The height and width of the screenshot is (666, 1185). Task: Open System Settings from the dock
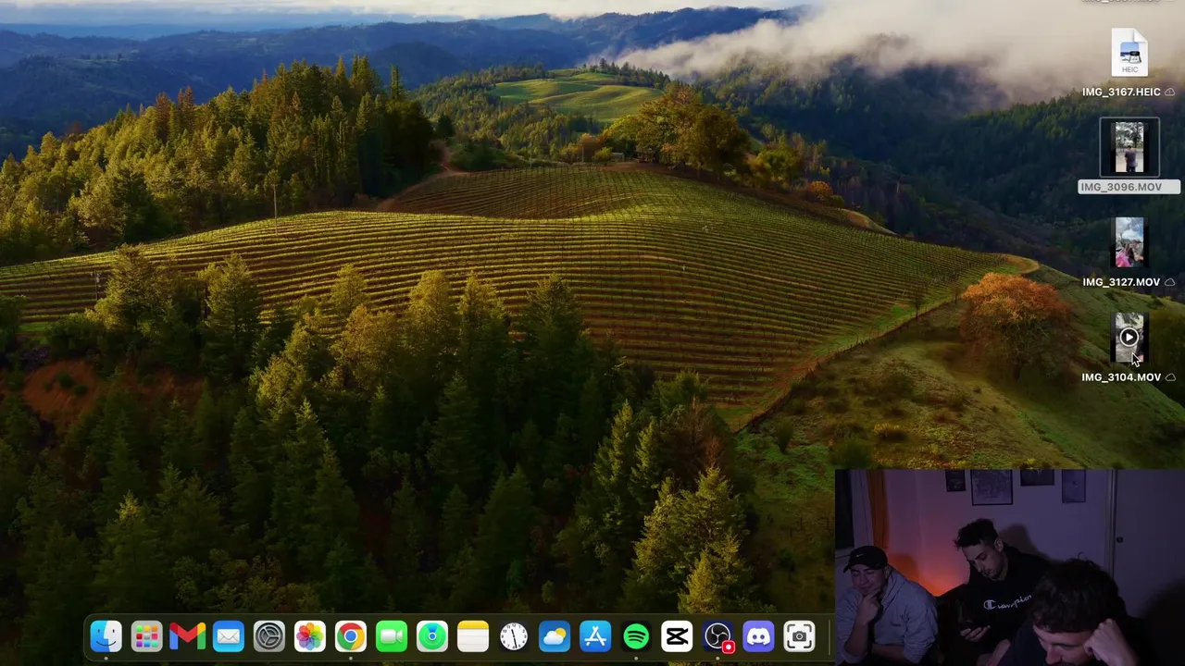pyautogui.click(x=268, y=636)
